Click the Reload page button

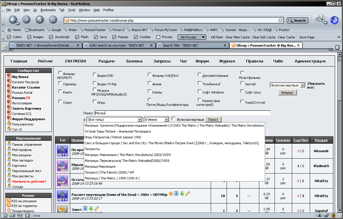(40, 20)
